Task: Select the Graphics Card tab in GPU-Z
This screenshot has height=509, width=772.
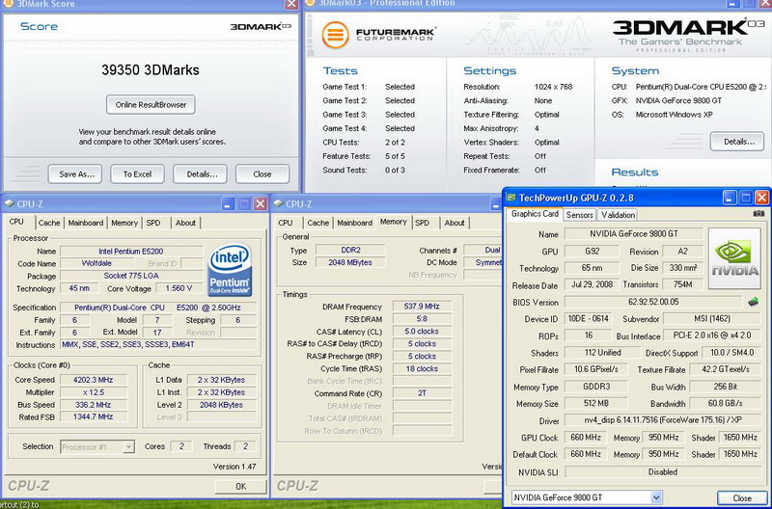Action: point(535,214)
